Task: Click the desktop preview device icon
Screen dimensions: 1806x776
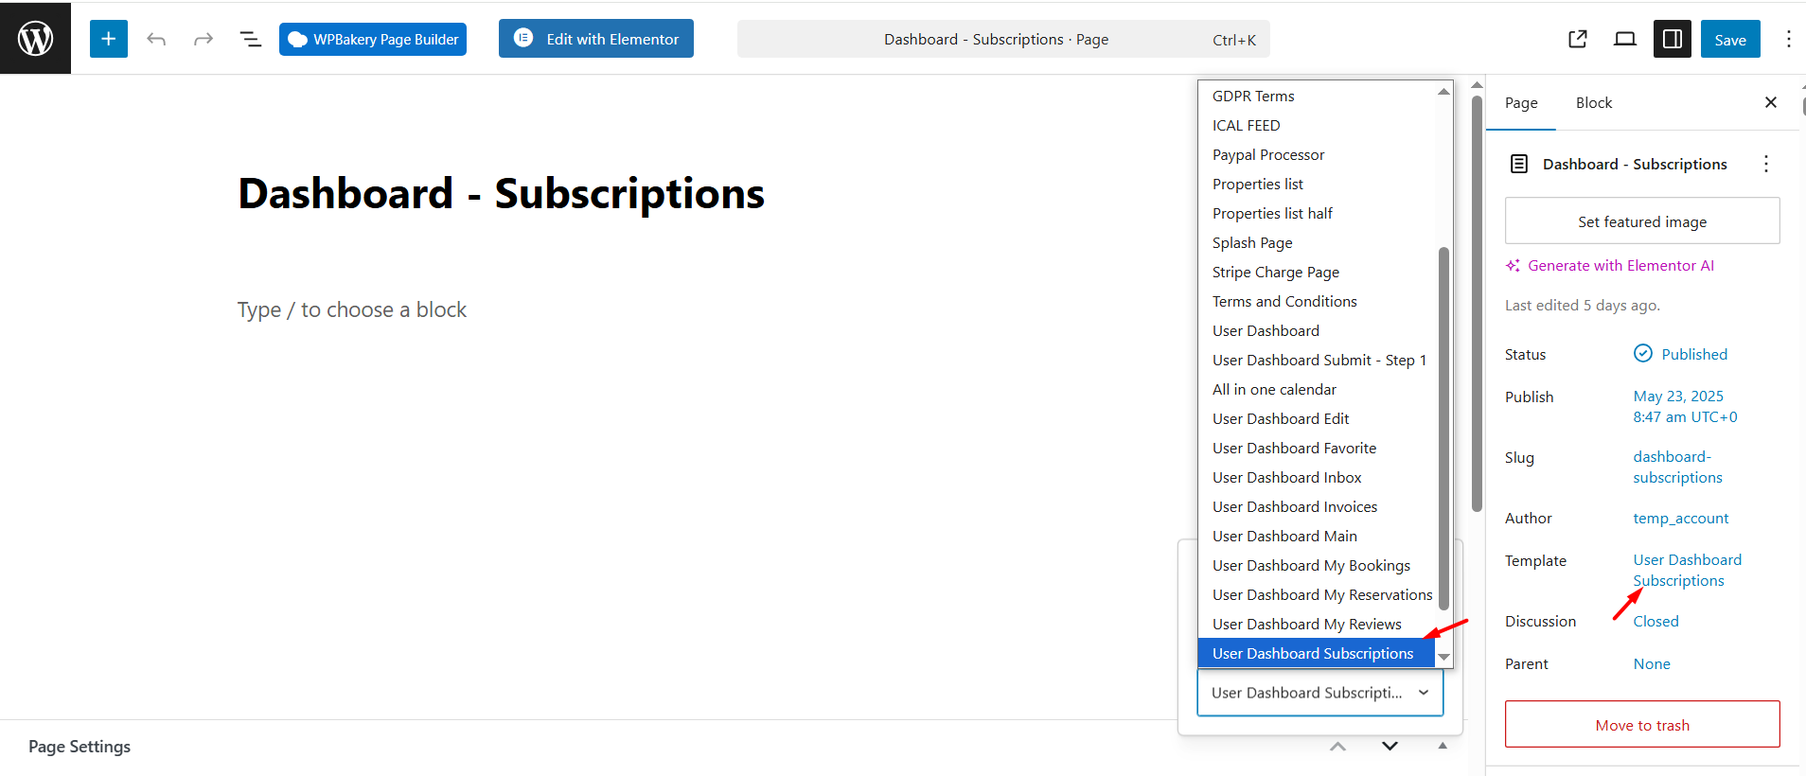Action: (1625, 39)
